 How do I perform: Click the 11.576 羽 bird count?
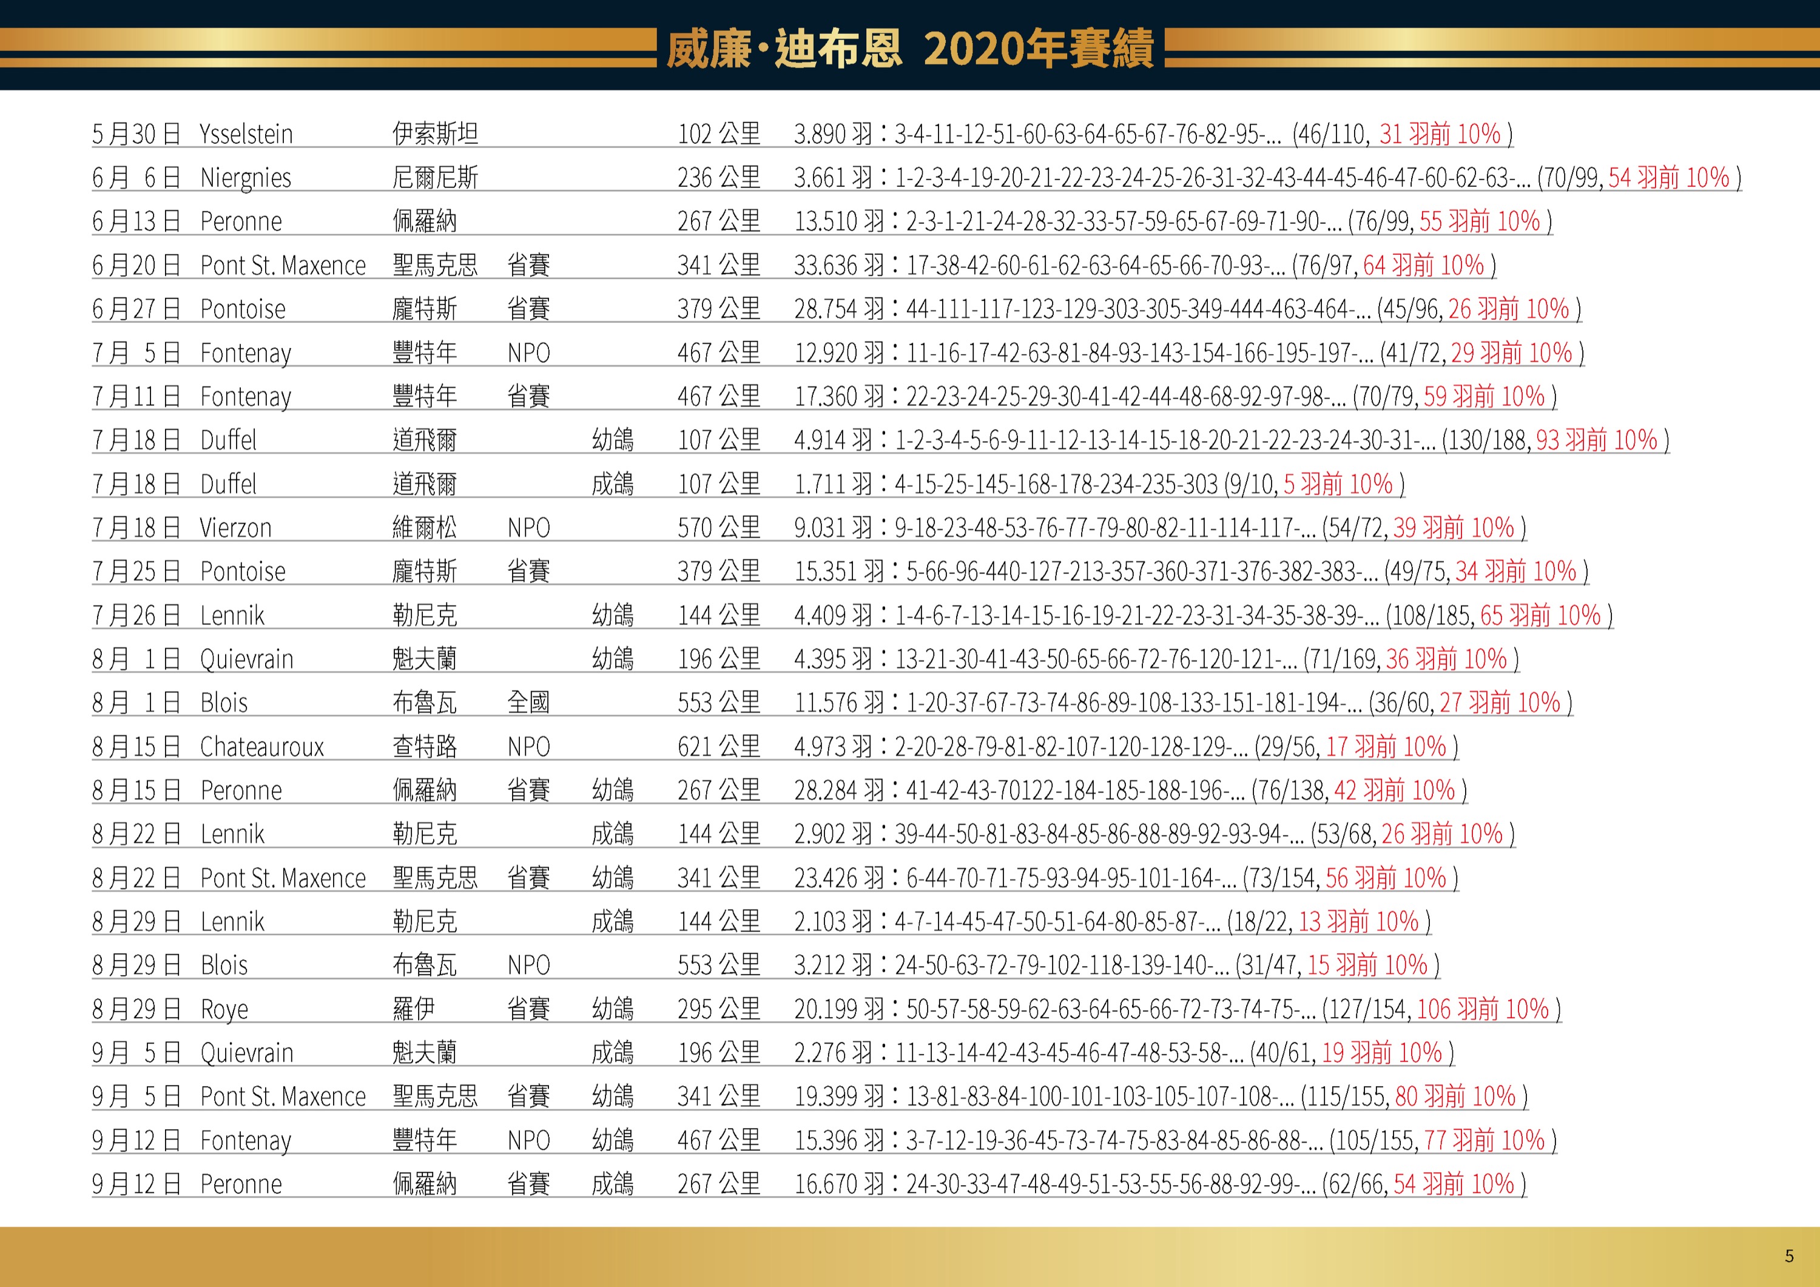(840, 703)
